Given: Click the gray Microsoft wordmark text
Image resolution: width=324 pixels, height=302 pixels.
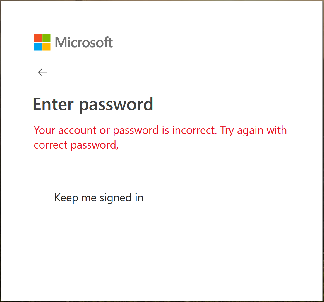Looking at the screenshot, I should 84,43.
